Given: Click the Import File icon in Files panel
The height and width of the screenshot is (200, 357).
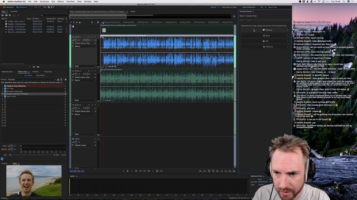Looking at the screenshot, I should coord(6,15).
